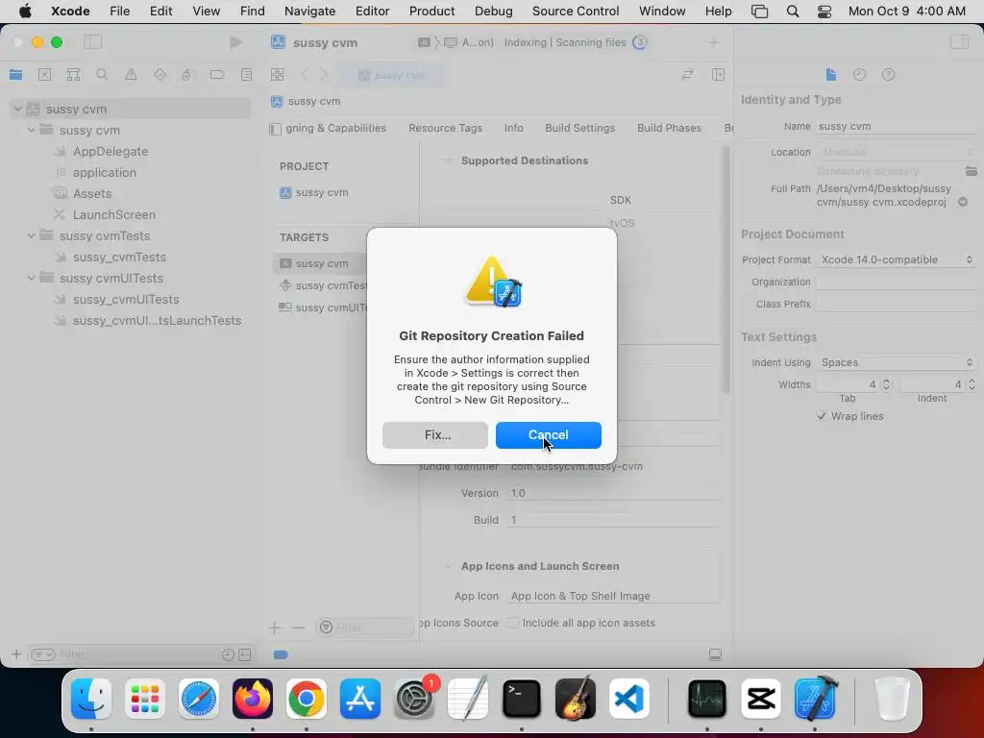Toggle the navigator sidebar panel
Screen dimensions: 984x738
[93, 42]
